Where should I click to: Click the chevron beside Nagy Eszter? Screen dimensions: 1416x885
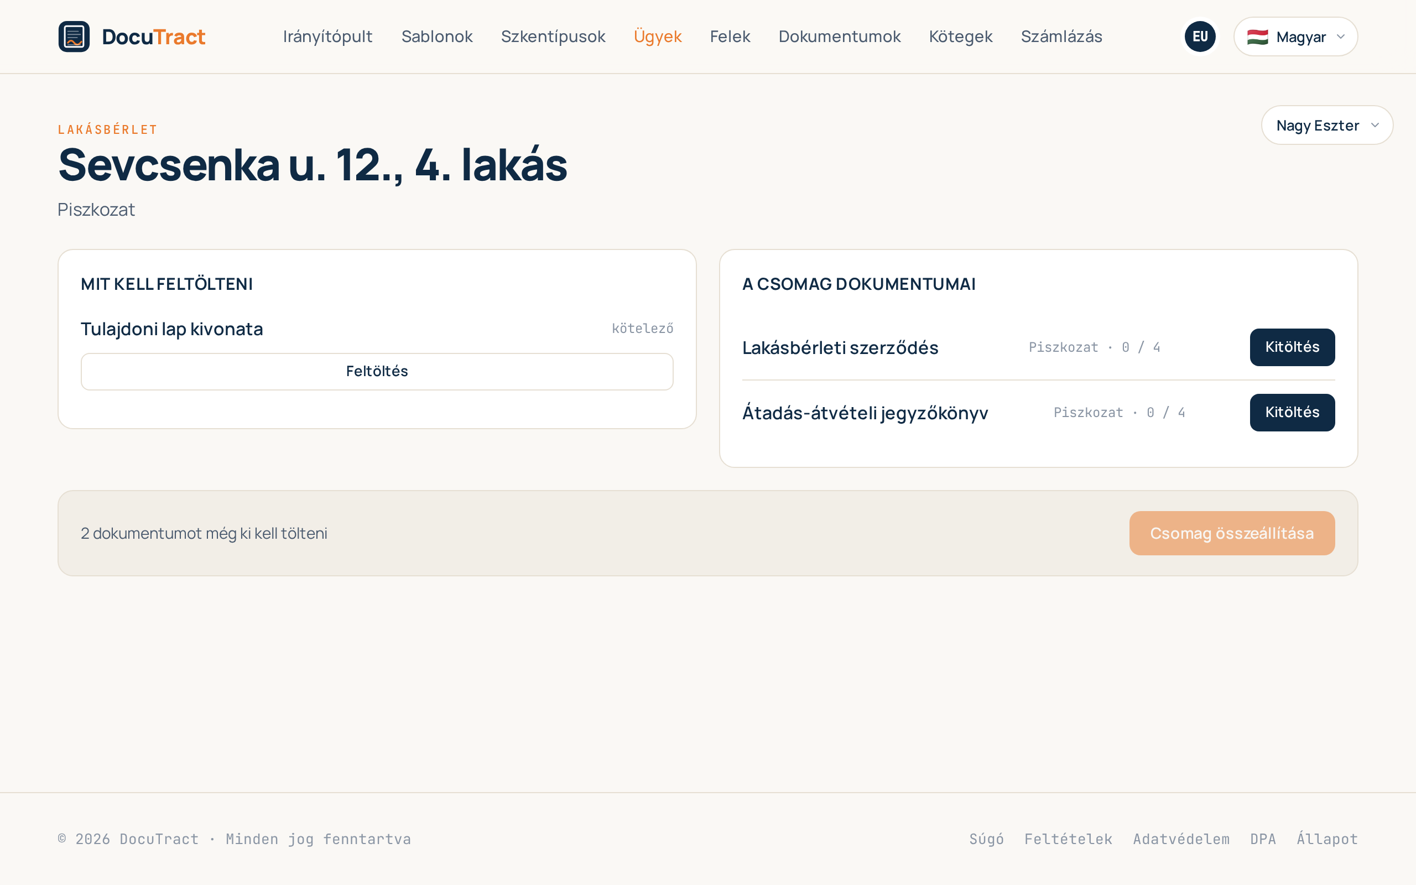[x=1375, y=125]
